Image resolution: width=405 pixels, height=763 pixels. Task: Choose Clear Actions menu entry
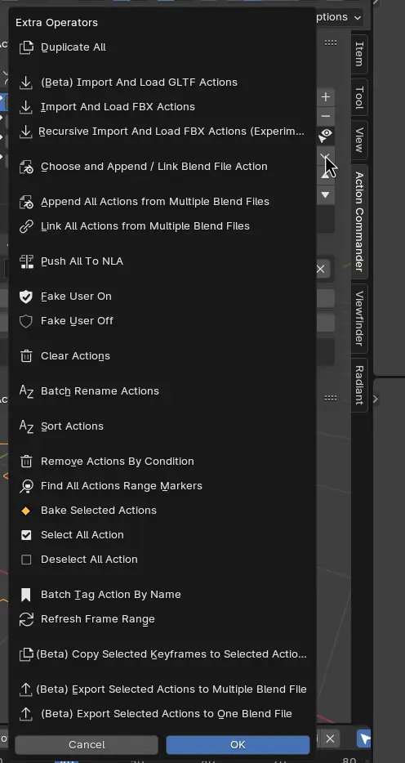[x=162, y=356]
